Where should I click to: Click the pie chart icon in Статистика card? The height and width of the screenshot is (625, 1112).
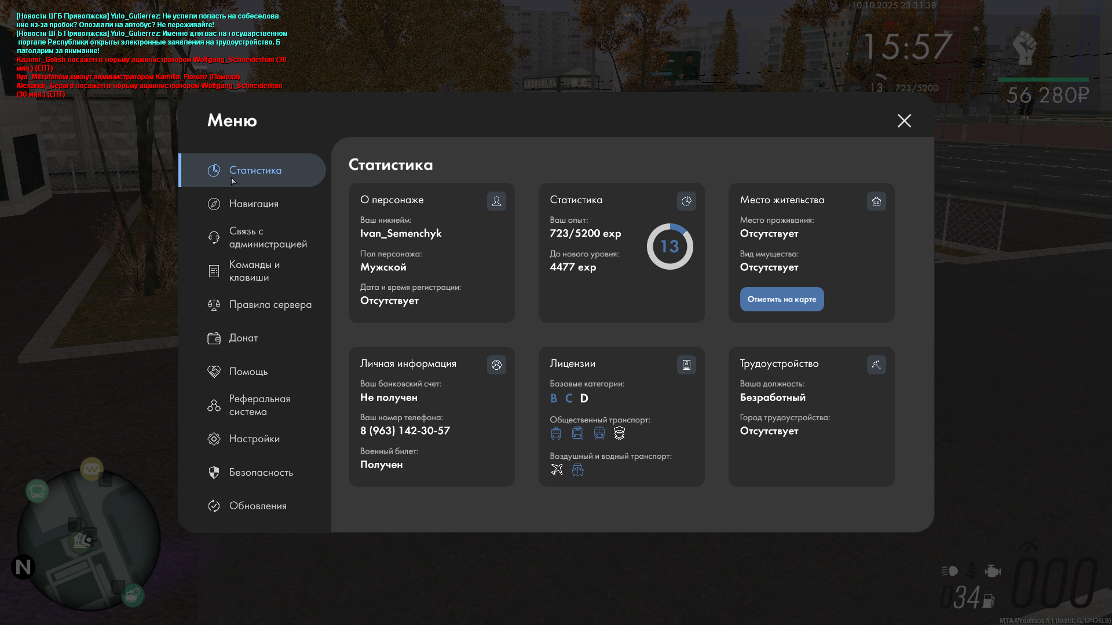click(x=686, y=201)
